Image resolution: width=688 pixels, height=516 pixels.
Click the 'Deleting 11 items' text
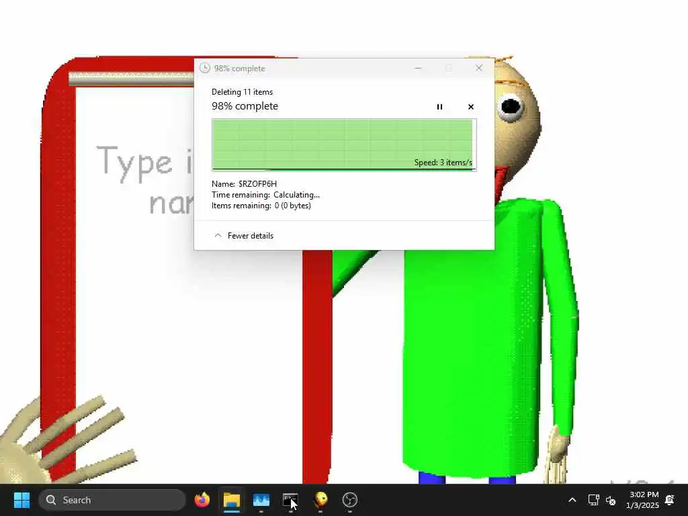click(242, 91)
